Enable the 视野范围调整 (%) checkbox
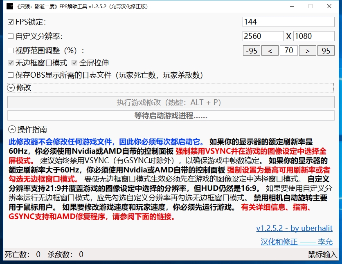 11,51
